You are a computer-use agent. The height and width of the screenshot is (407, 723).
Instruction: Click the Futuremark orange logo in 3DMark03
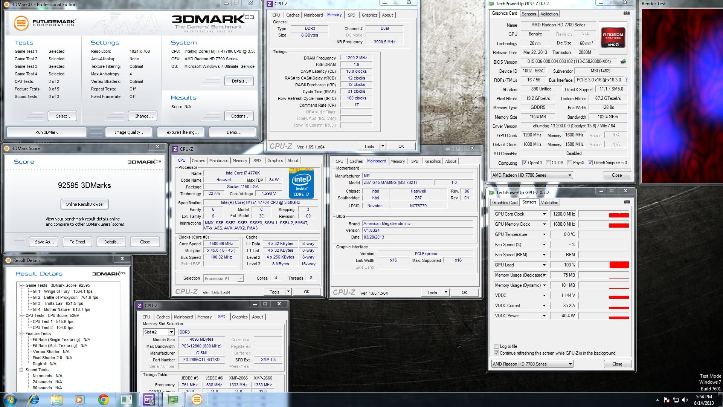tap(21, 23)
